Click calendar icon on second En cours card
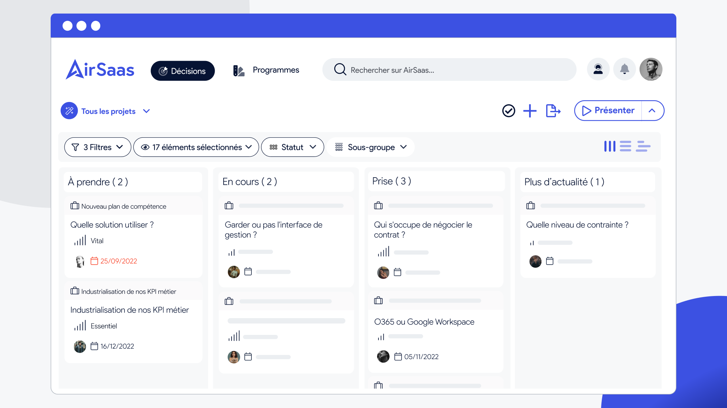Image resolution: width=727 pixels, height=408 pixels. 248,357
